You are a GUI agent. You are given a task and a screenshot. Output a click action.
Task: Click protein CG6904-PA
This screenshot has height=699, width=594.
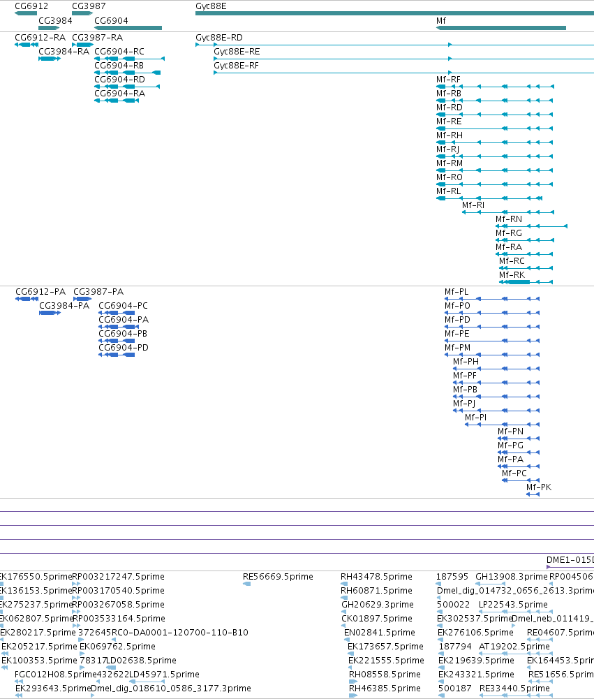point(124,320)
